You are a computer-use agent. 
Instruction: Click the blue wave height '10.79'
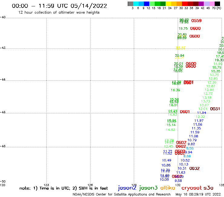click(192, 140)
